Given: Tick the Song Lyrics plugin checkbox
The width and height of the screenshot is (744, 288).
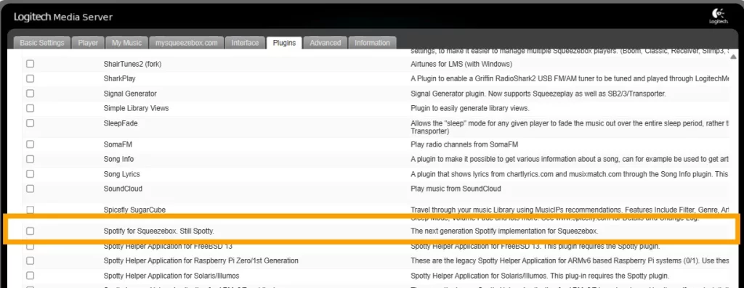Looking at the screenshot, I should pos(31,174).
